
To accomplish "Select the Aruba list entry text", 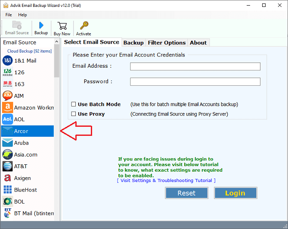I will pos(21,143).
